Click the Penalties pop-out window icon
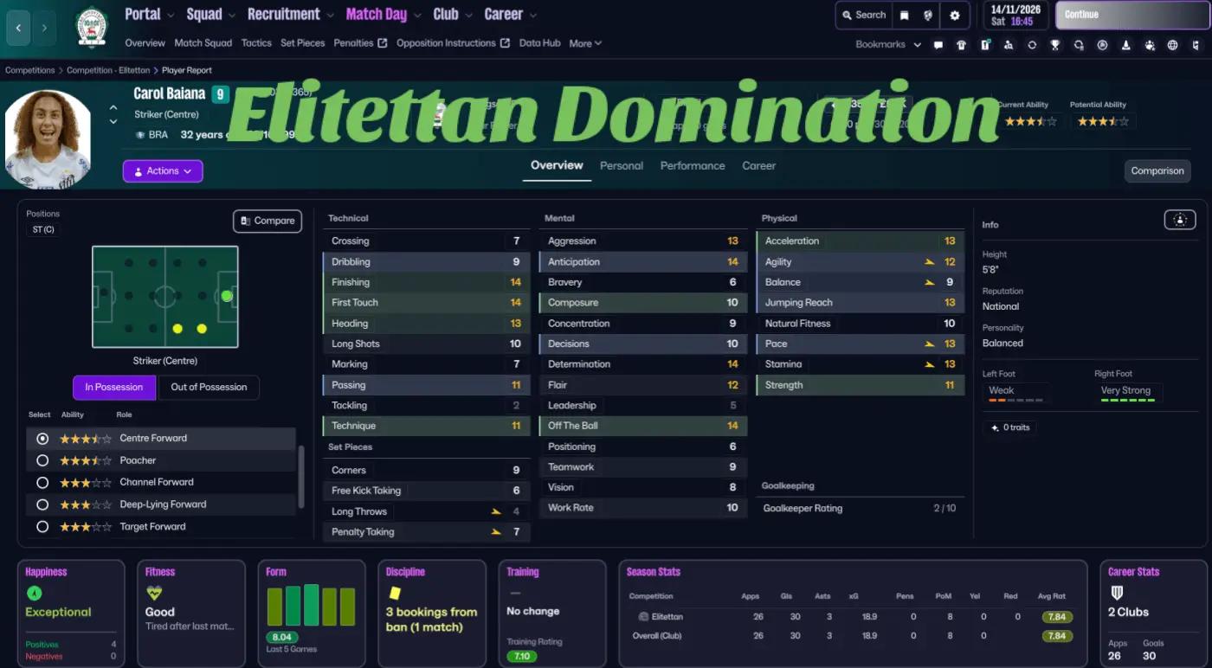The height and width of the screenshot is (668, 1212). click(382, 43)
